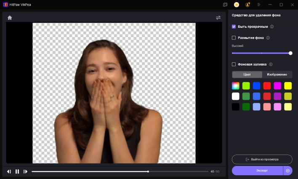
Task: Enable the Размытие фона checkbox
Action: coord(234,38)
